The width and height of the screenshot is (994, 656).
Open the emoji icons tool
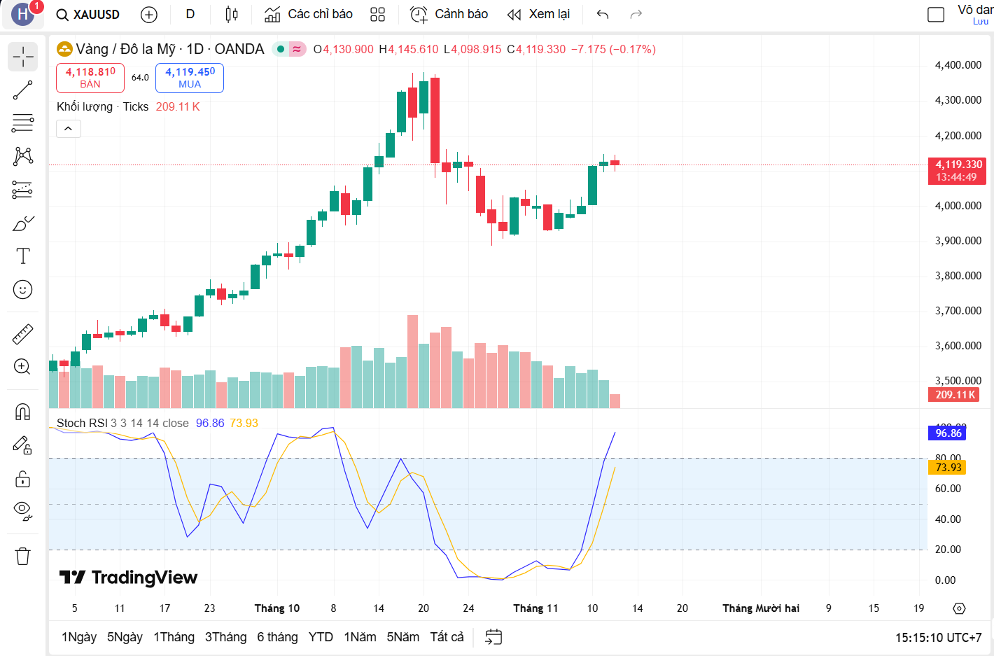[x=22, y=290]
